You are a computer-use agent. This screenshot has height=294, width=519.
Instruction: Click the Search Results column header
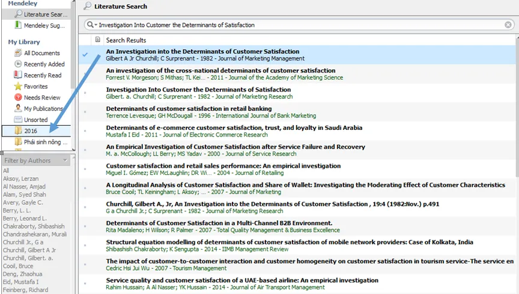coord(126,40)
